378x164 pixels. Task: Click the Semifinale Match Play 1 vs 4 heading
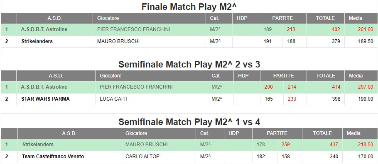[189, 122]
